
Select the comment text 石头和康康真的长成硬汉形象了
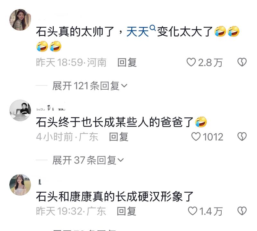pyautogui.click(x=115, y=197)
